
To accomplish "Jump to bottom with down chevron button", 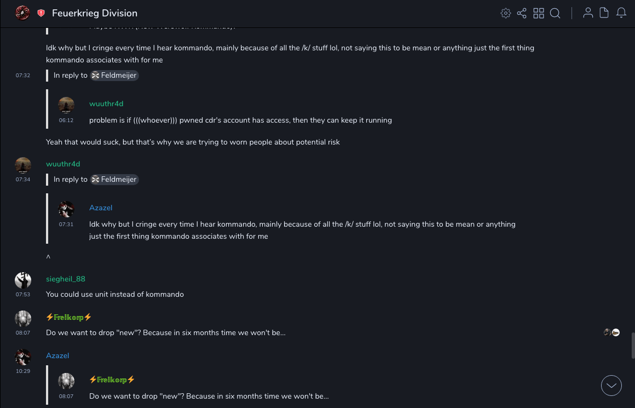I will pos(611,386).
